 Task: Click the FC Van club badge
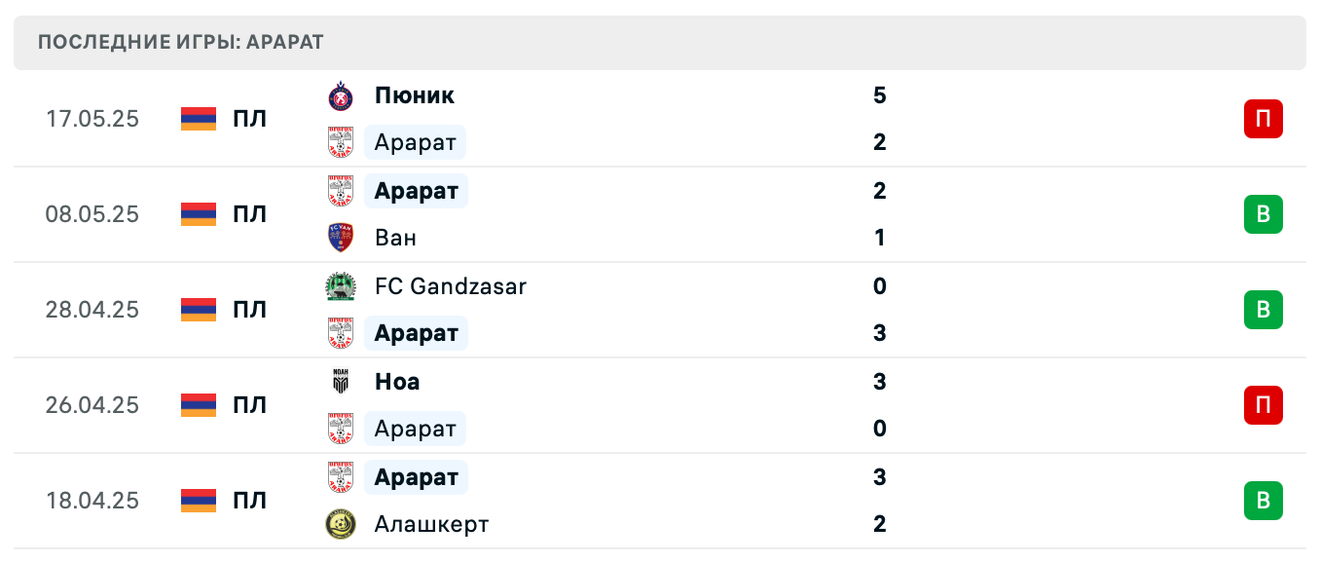coord(341,238)
